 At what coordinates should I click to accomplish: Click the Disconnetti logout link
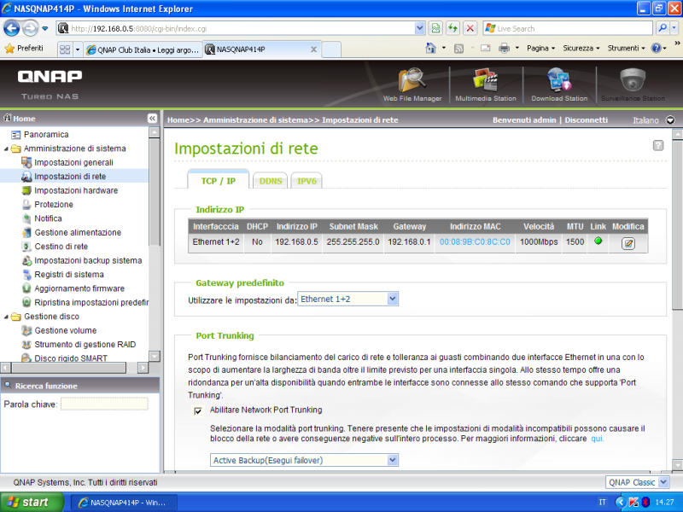(586, 120)
